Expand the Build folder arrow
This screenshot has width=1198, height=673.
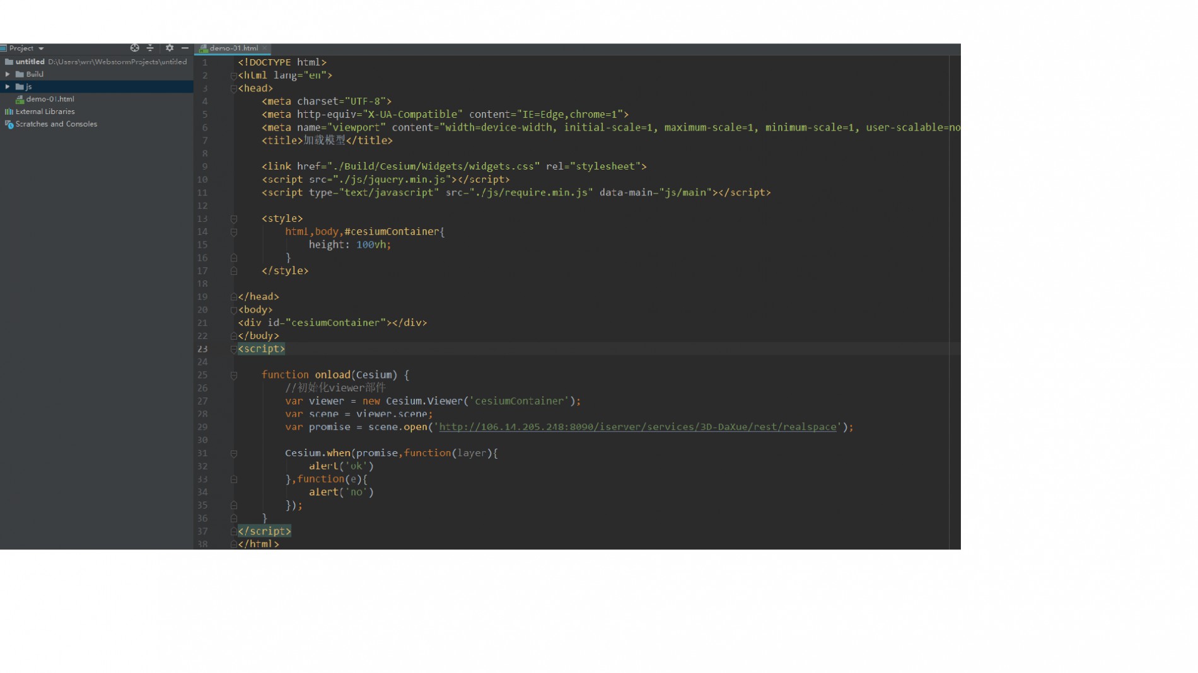8,74
